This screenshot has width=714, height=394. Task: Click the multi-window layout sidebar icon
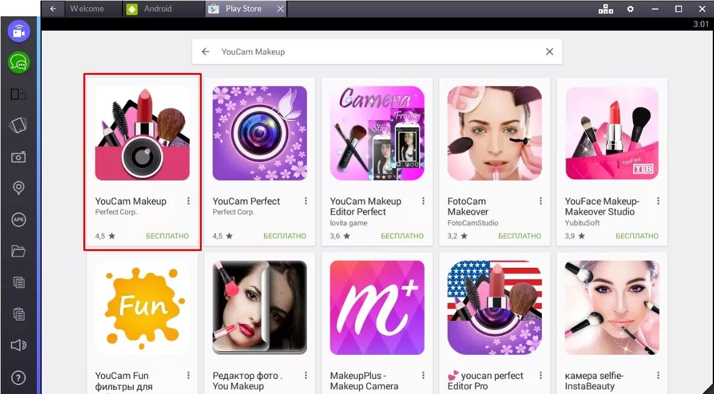(18, 94)
